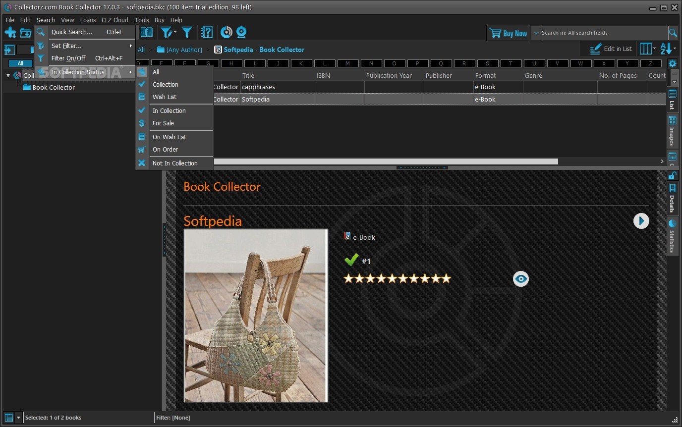Click the plain funnel filter toolbar icon

[187, 33]
